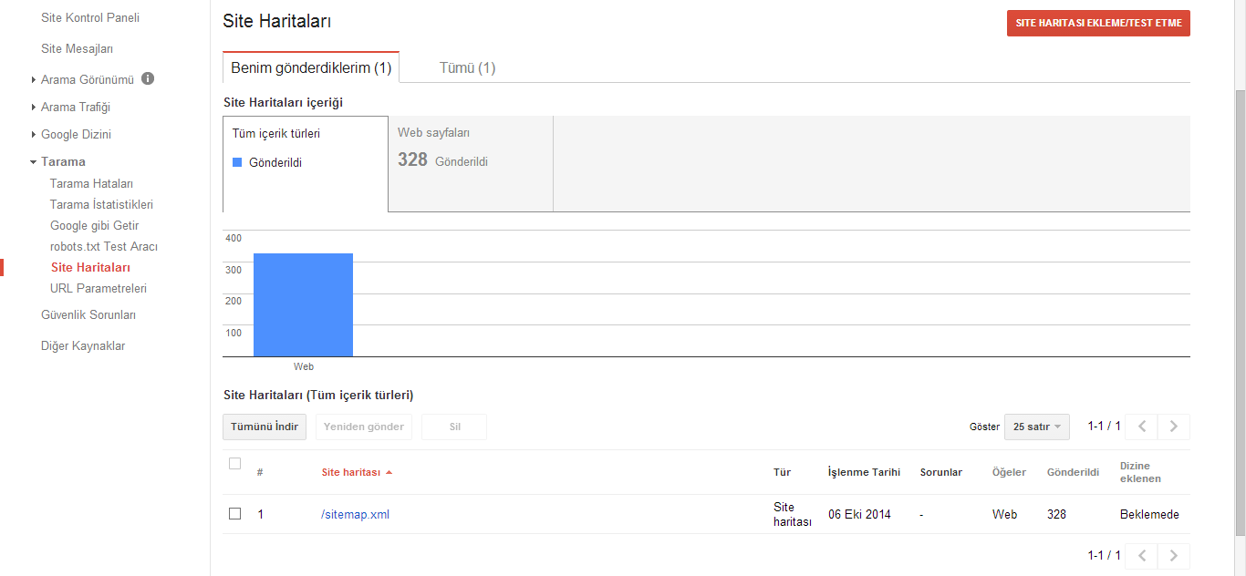Select the Web sayfaları 328 panel
1246x576 pixels.
pyautogui.click(x=471, y=164)
